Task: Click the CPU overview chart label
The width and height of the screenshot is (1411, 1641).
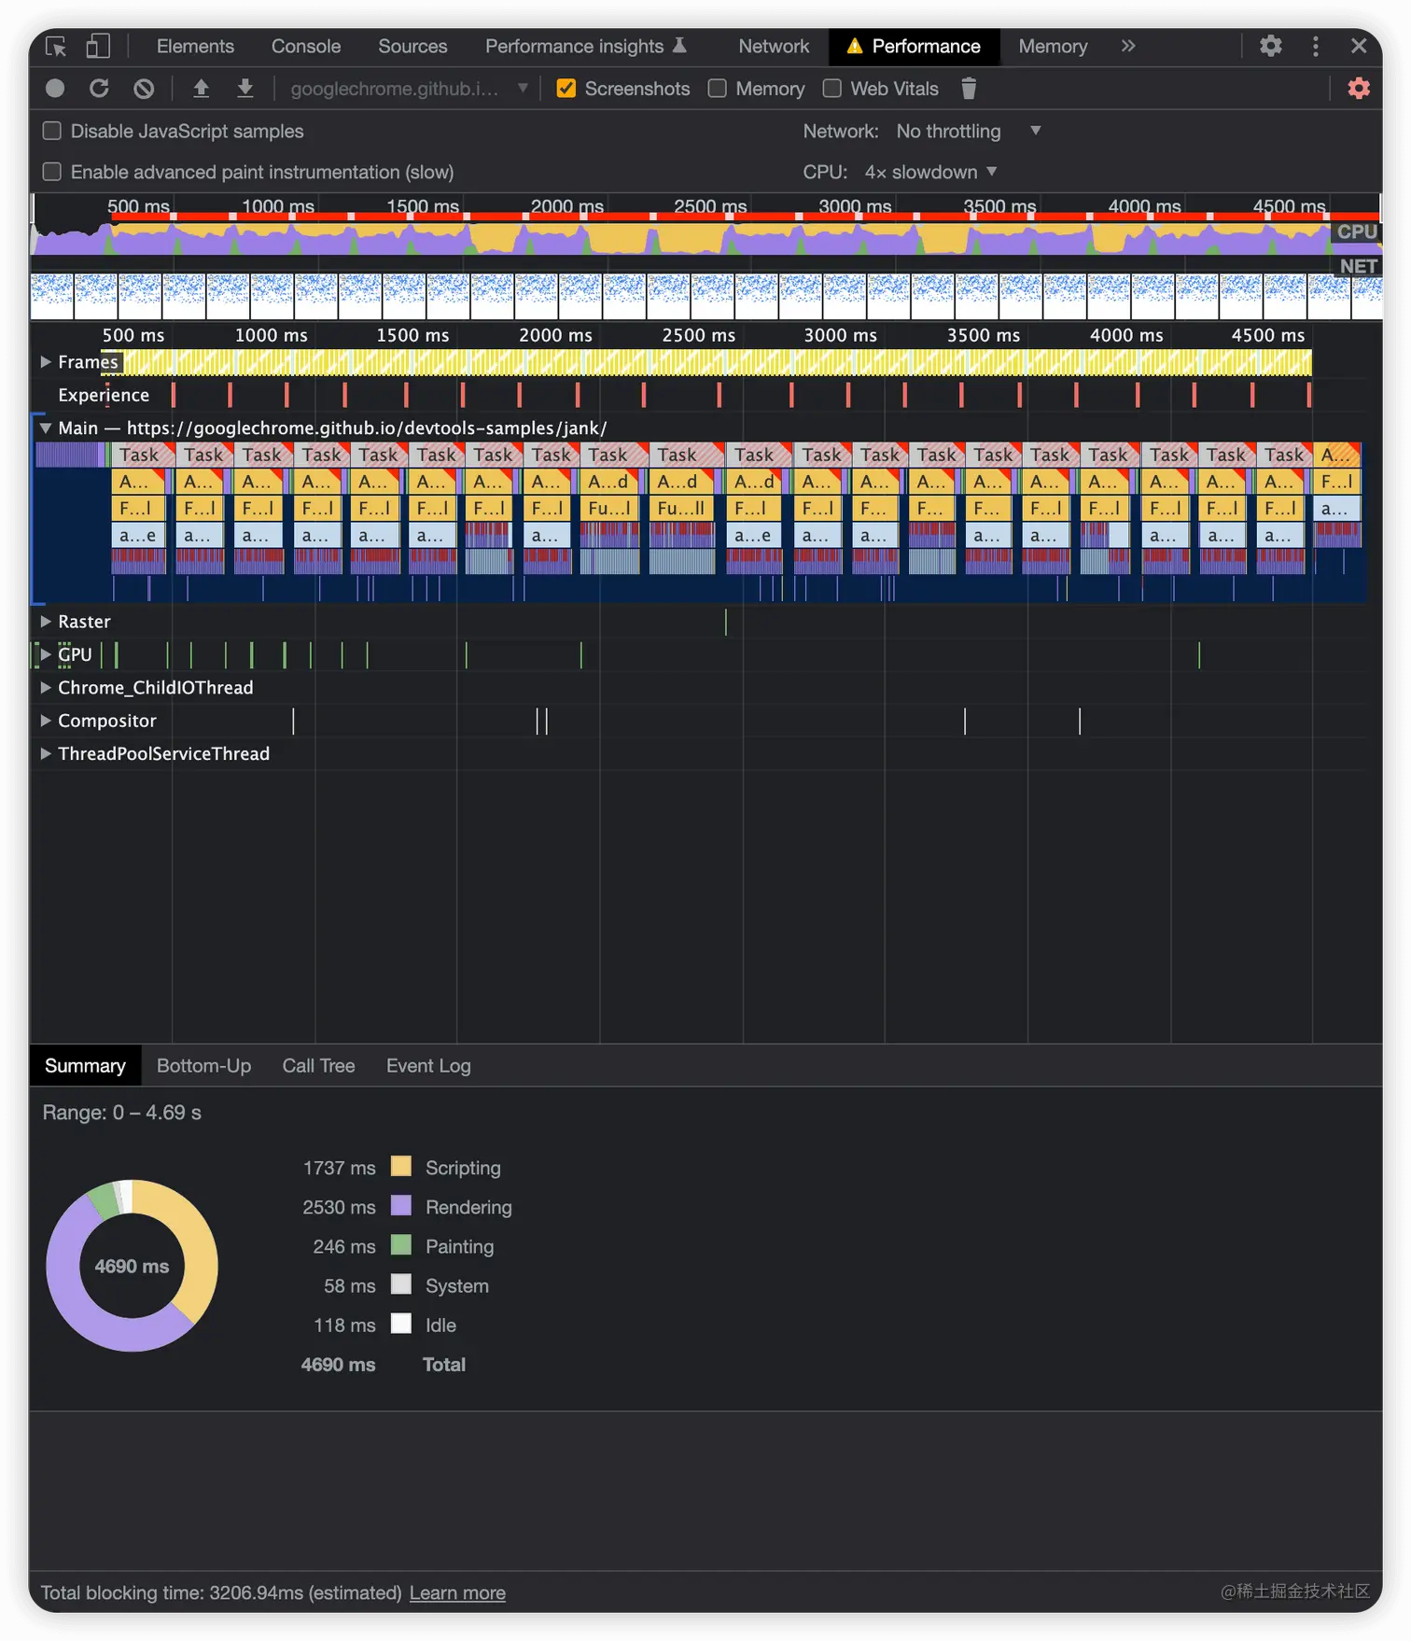Action: [1356, 231]
